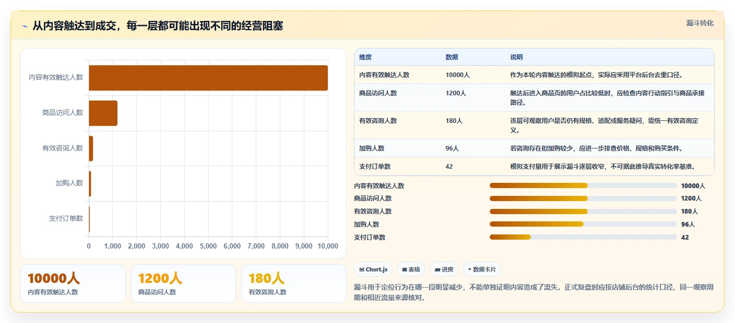The width and height of the screenshot is (735, 323).
Task: Click the 商品访问人数 bar in the chart
Action: pos(103,113)
